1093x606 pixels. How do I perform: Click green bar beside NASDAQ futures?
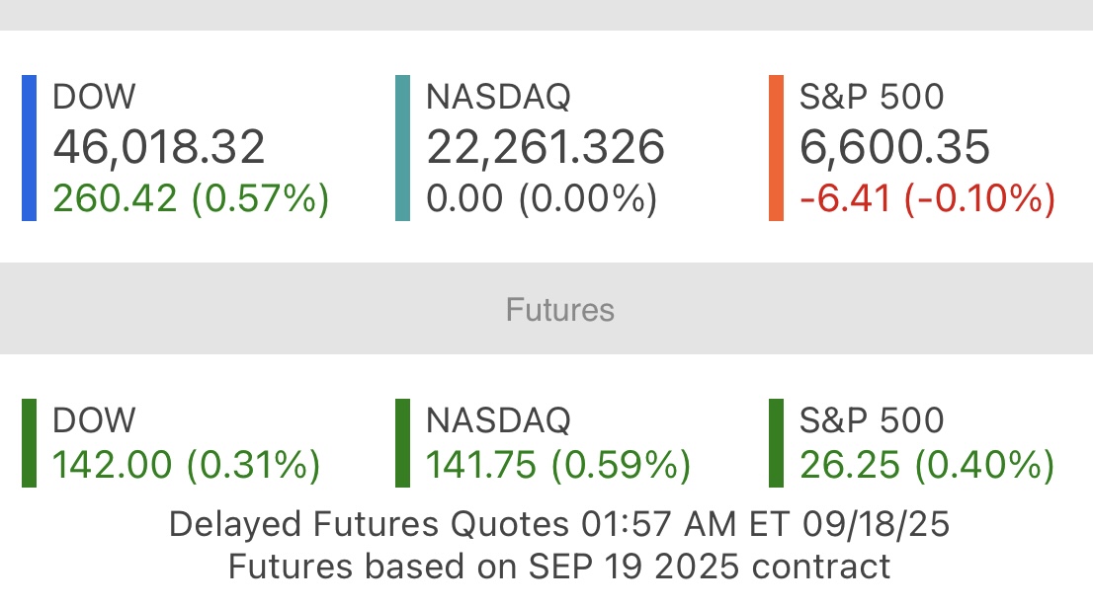[x=402, y=443]
